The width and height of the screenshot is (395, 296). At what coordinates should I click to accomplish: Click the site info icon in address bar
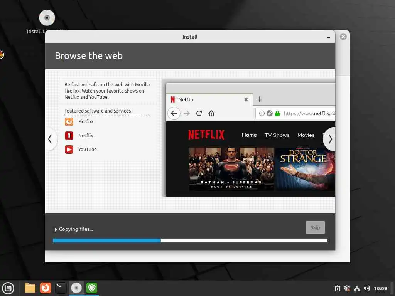click(262, 113)
